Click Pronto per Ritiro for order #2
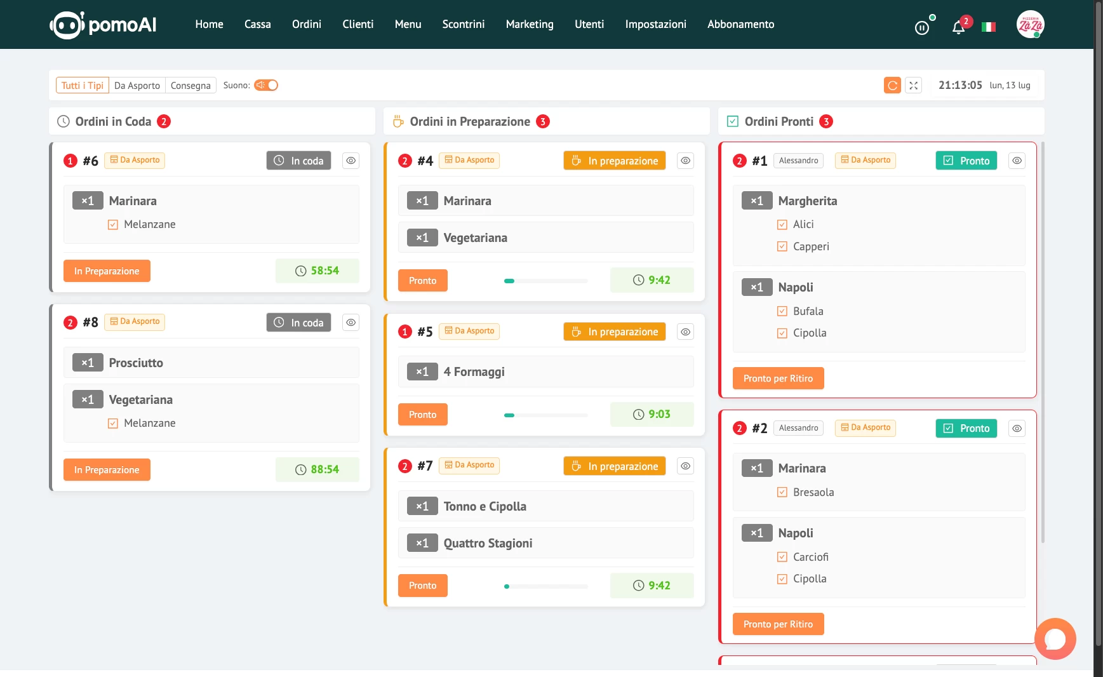The height and width of the screenshot is (677, 1103). [x=779, y=624]
